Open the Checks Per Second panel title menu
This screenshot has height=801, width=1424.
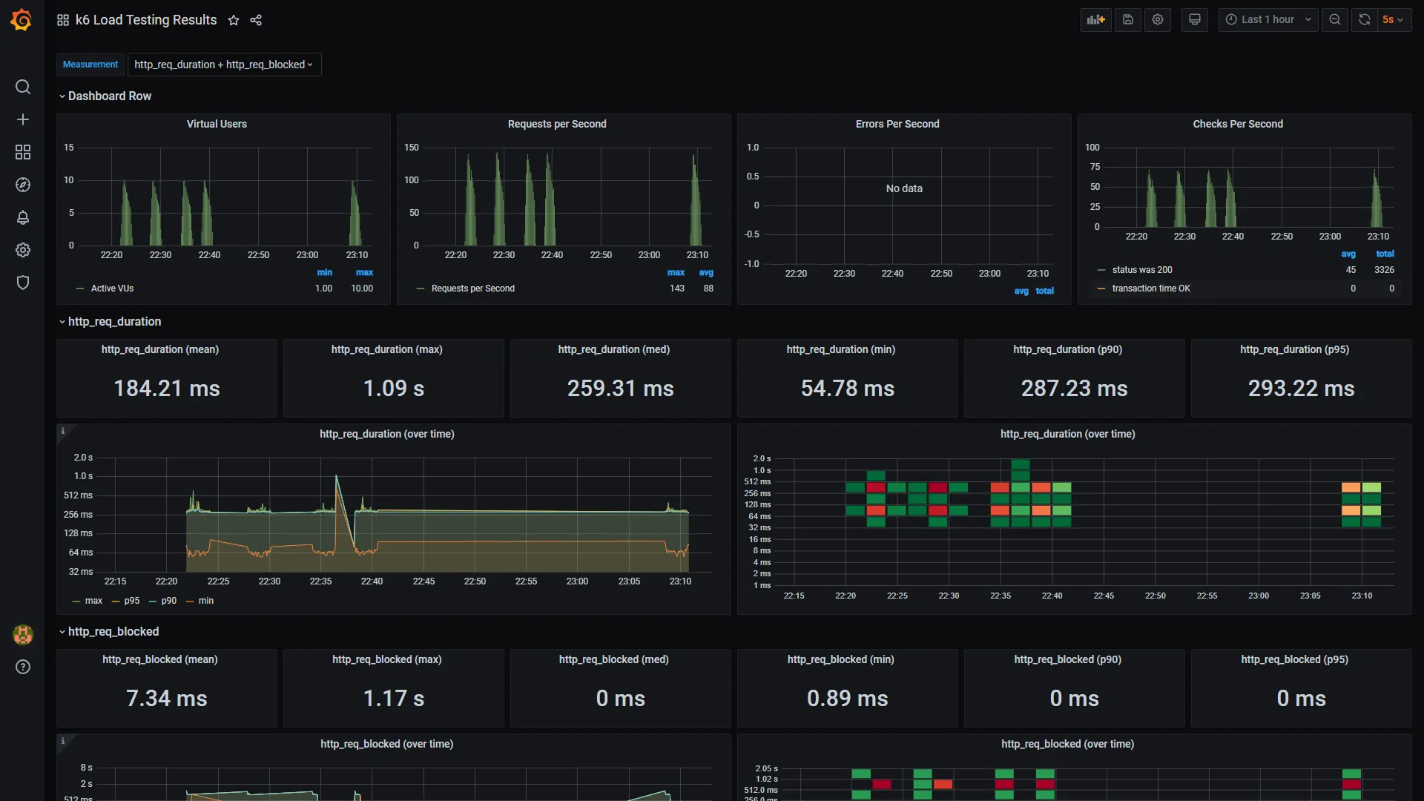1238,124
